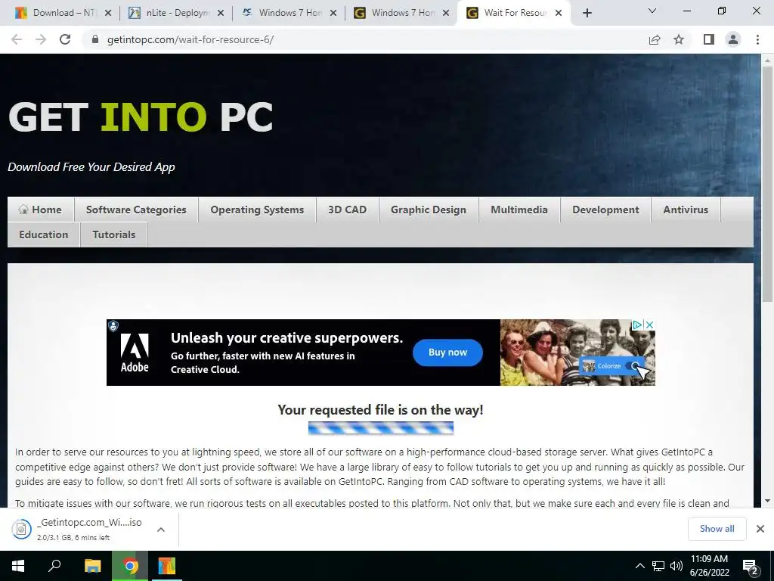Click the address bar URL
The image size is (774, 581).
(x=190, y=39)
